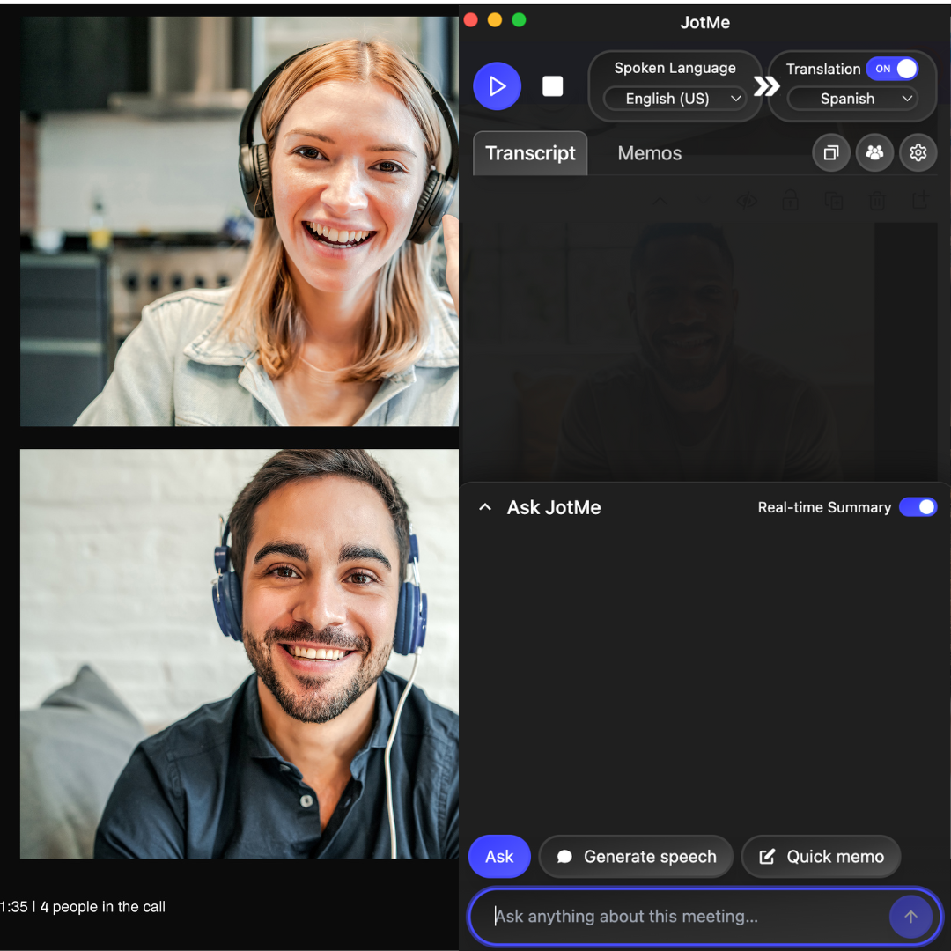Click the double-arrow icon between language boxes
This screenshot has width=951, height=951.
[766, 86]
